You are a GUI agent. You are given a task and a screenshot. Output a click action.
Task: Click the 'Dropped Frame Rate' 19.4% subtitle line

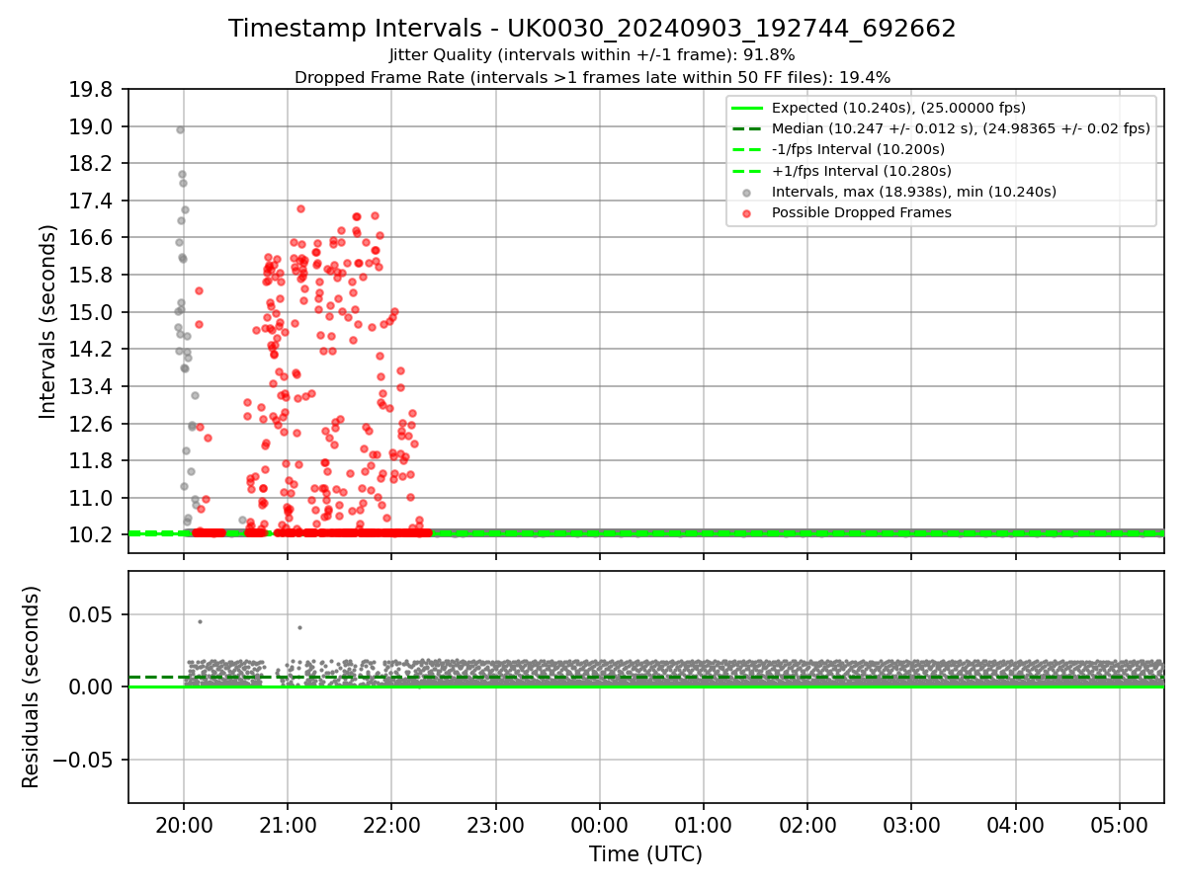click(x=592, y=77)
